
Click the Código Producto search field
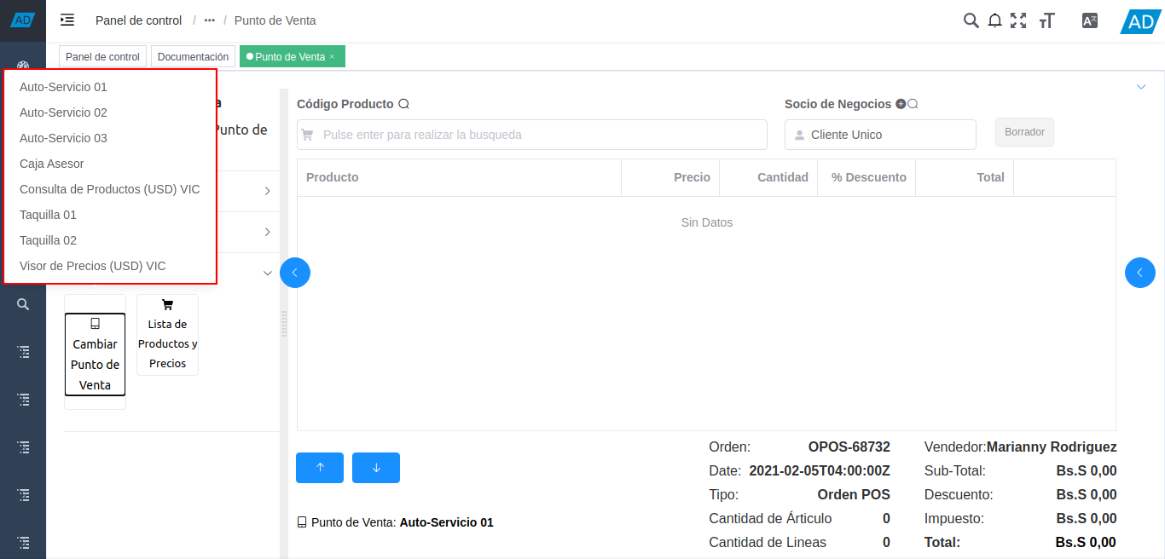pyautogui.click(x=537, y=135)
